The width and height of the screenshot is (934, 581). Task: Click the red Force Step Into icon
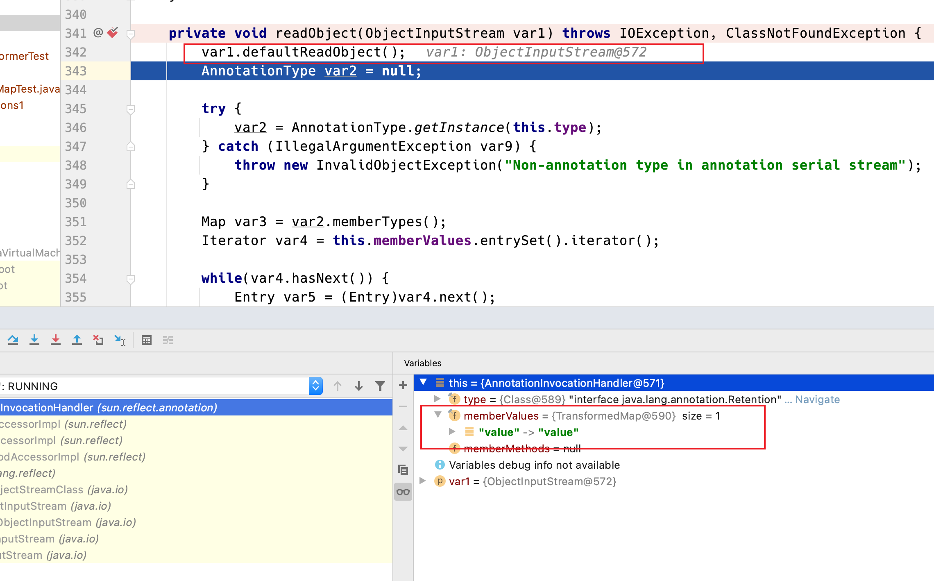[x=56, y=340]
